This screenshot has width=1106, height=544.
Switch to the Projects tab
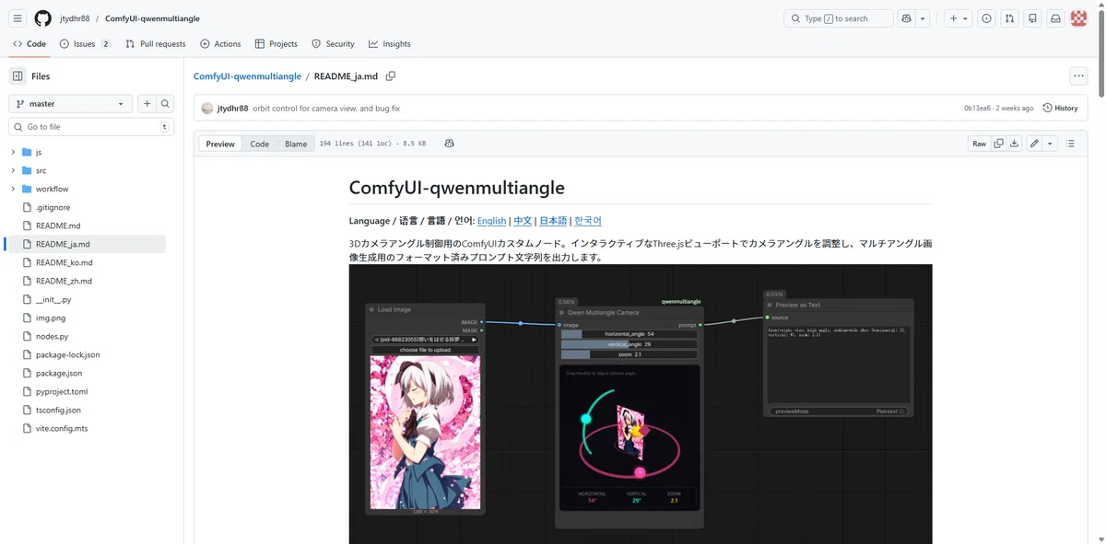(276, 43)
